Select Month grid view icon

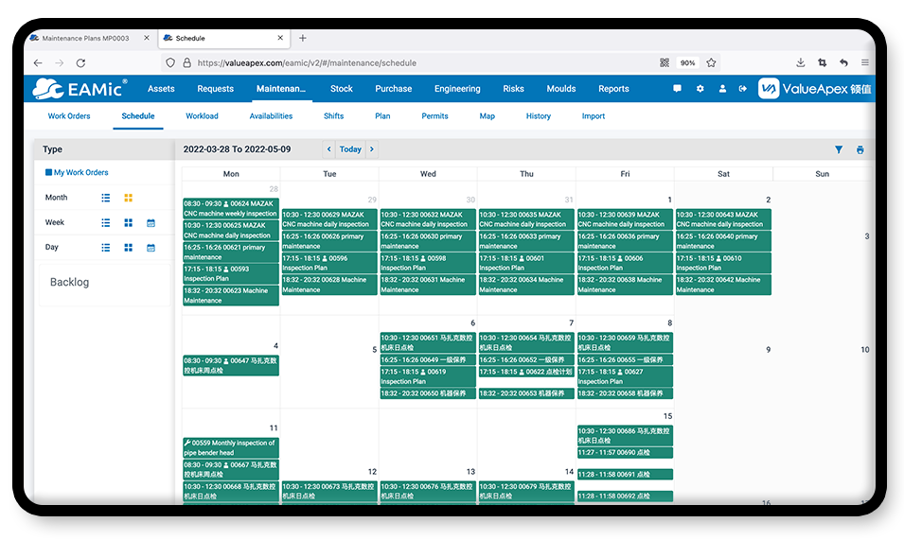pos(128,198)
